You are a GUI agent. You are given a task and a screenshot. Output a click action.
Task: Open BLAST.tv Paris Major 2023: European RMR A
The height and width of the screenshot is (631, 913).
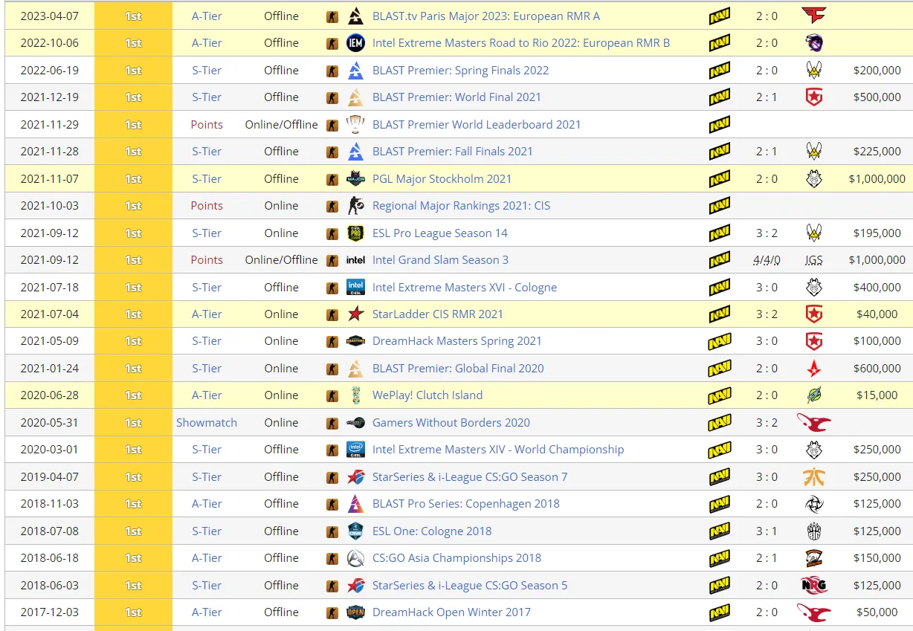(486, 16)
